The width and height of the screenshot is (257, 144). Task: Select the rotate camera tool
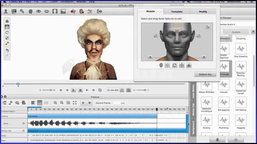[x=7, y=33]
